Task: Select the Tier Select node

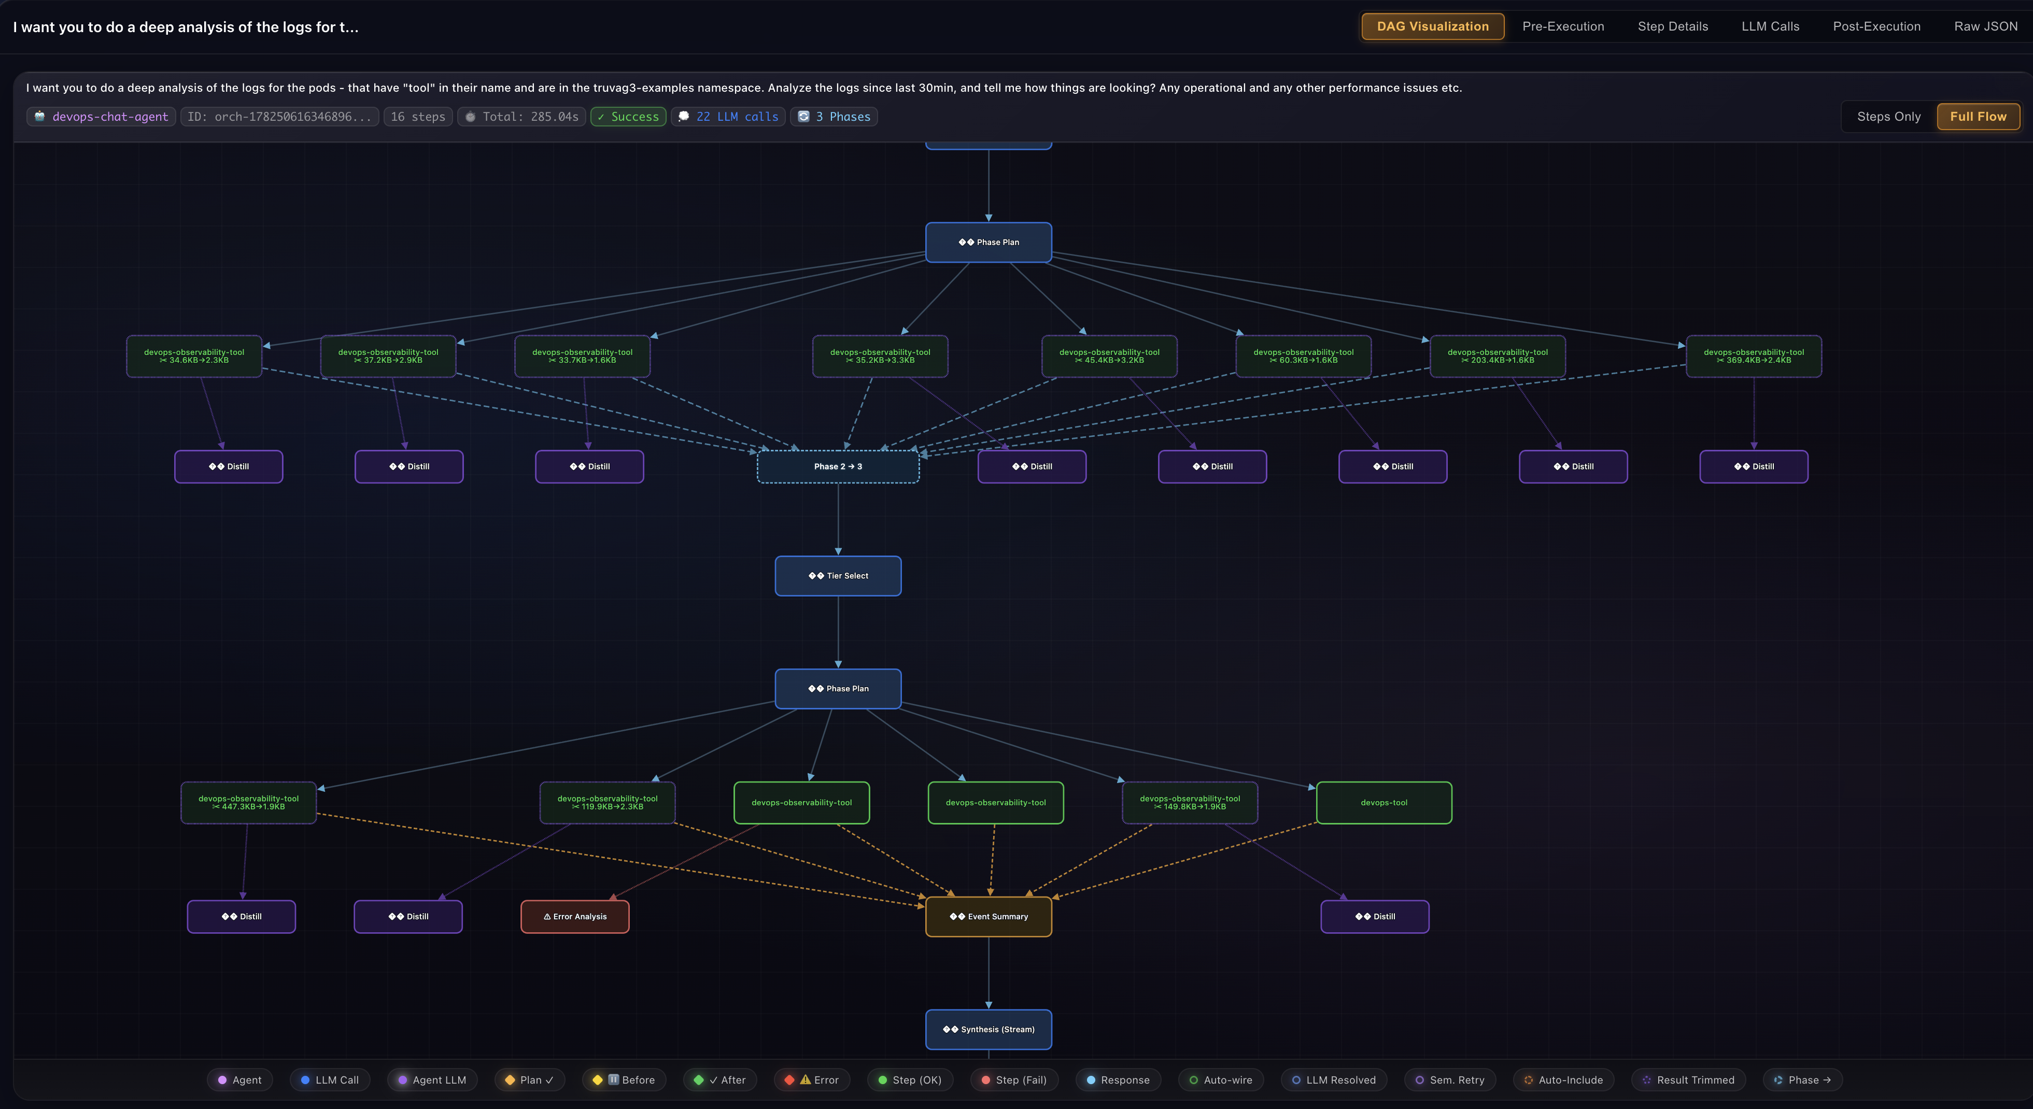Action: click(x=838, y=576)
